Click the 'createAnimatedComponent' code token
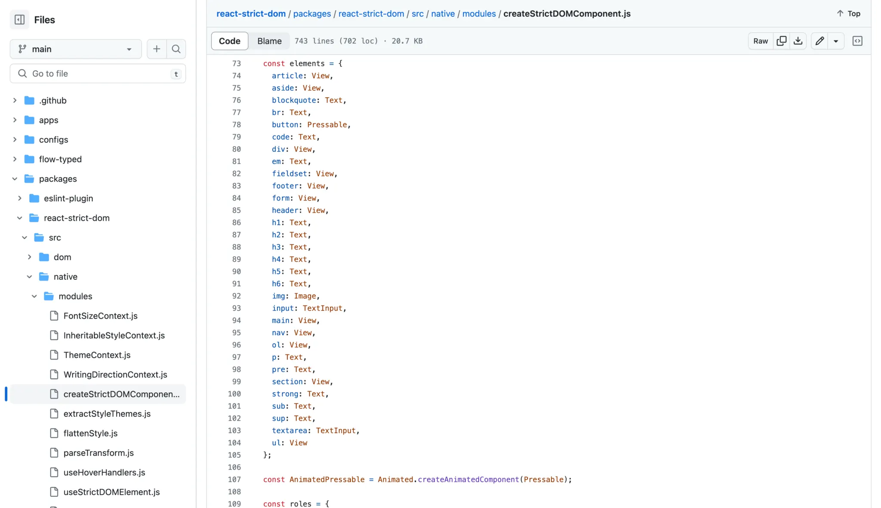The width and height of the screenshot is (881, 508). tap(468, 480)
